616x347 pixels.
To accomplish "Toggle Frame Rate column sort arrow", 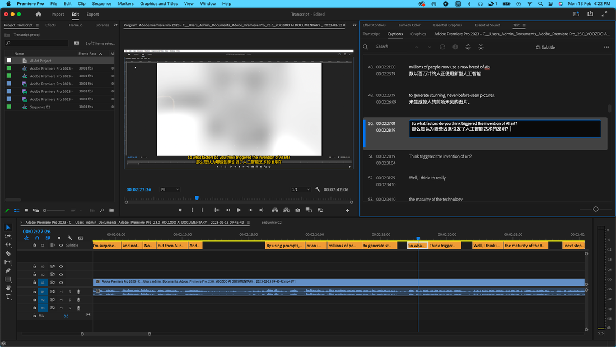I will [101, 54].
